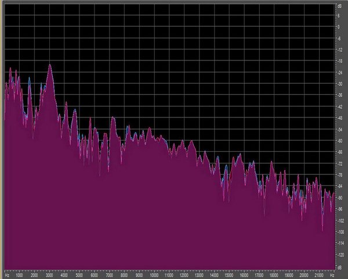Click the tallest spectrum peak near 3000 Hz
The image size is (348, 279).
50,65
